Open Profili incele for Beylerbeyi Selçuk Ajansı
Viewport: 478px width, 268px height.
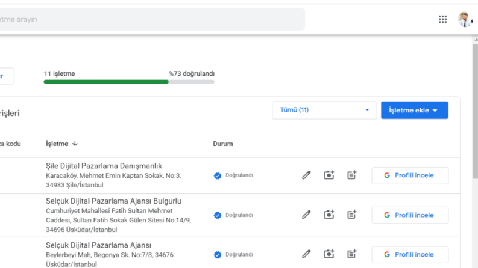coord(410,254)
